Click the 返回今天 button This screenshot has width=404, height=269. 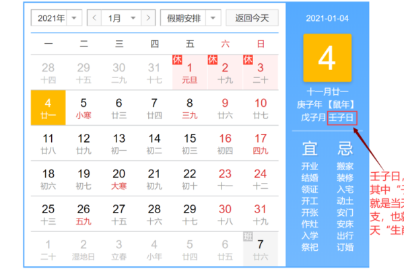(252, 17)
